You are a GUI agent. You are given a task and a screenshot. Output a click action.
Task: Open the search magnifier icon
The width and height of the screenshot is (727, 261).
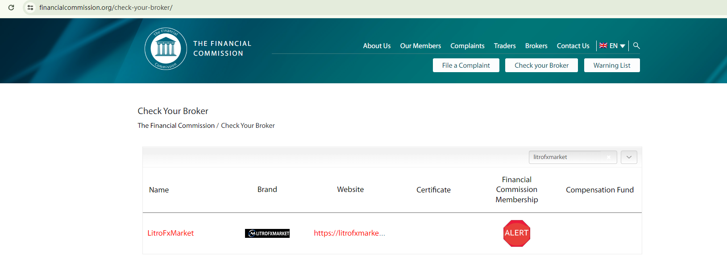click(x=636, y=45)
